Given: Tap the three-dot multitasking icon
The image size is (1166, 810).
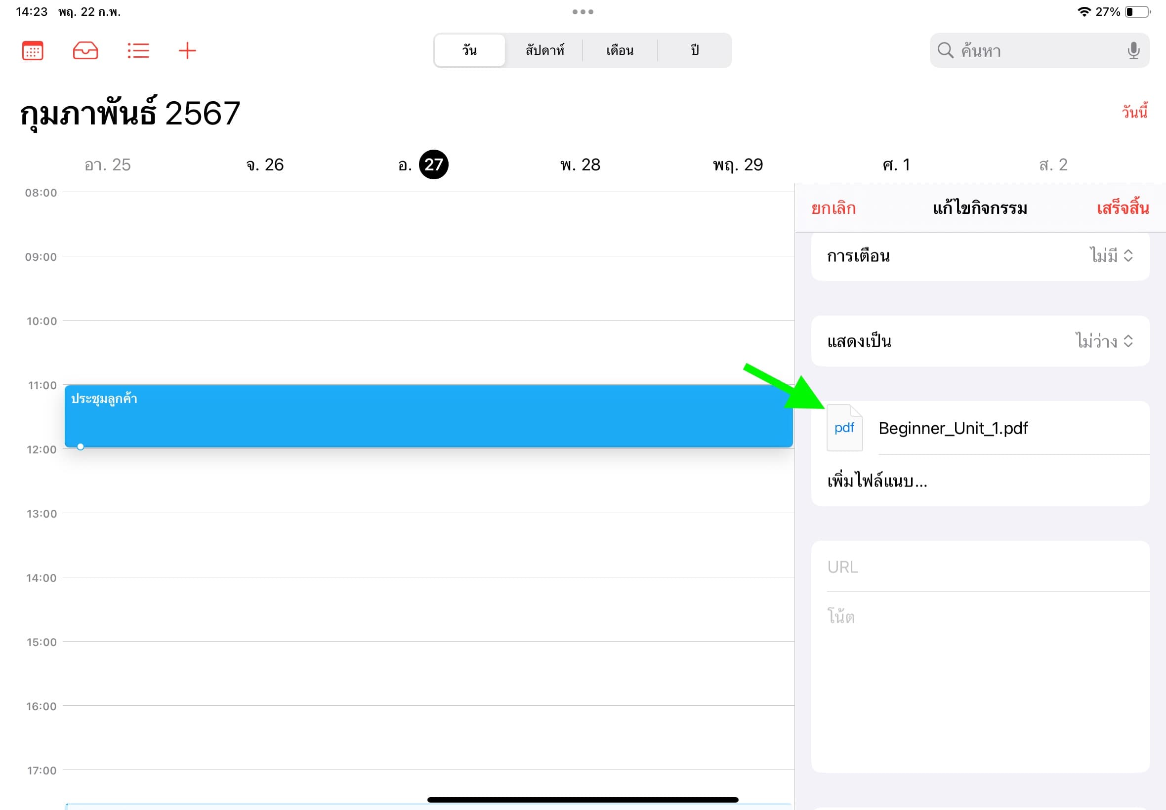Looking at the screenshot, I should click(583, 12).
